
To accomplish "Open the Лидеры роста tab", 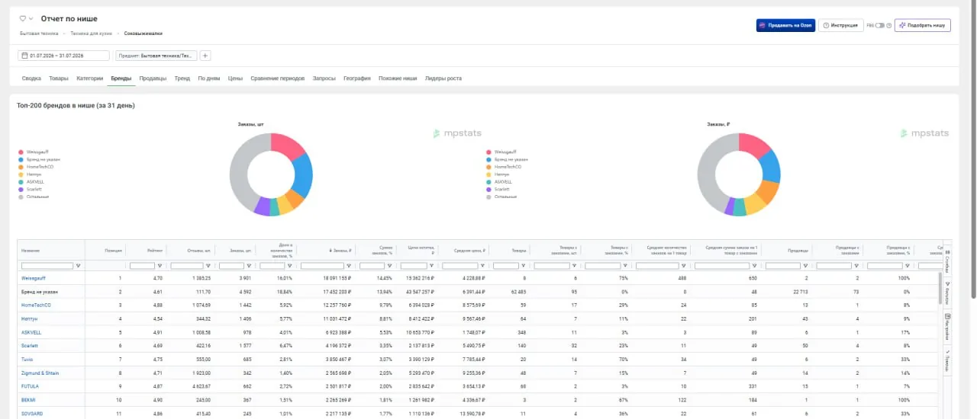I will [443, 78].
